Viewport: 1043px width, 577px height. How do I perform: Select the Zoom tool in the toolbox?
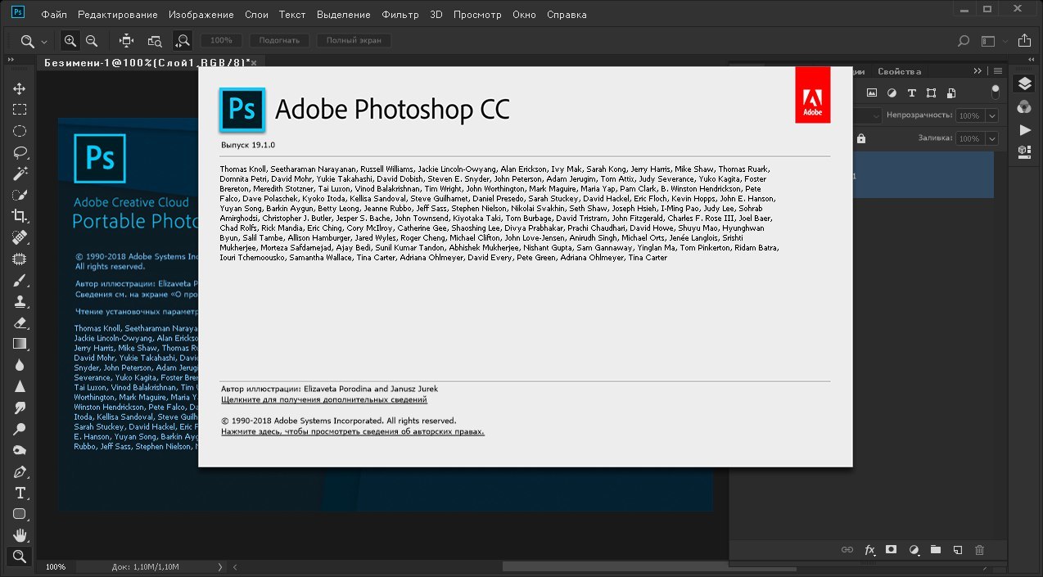click(x=19, y=557)
